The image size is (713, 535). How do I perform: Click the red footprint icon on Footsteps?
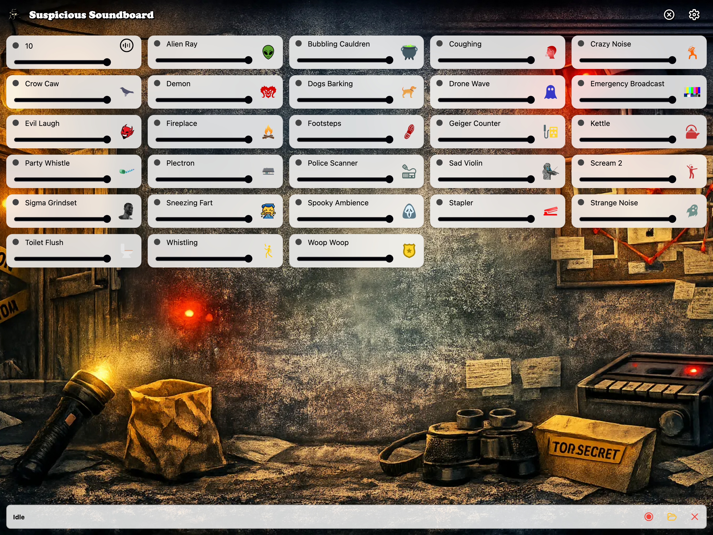(409, 132)
